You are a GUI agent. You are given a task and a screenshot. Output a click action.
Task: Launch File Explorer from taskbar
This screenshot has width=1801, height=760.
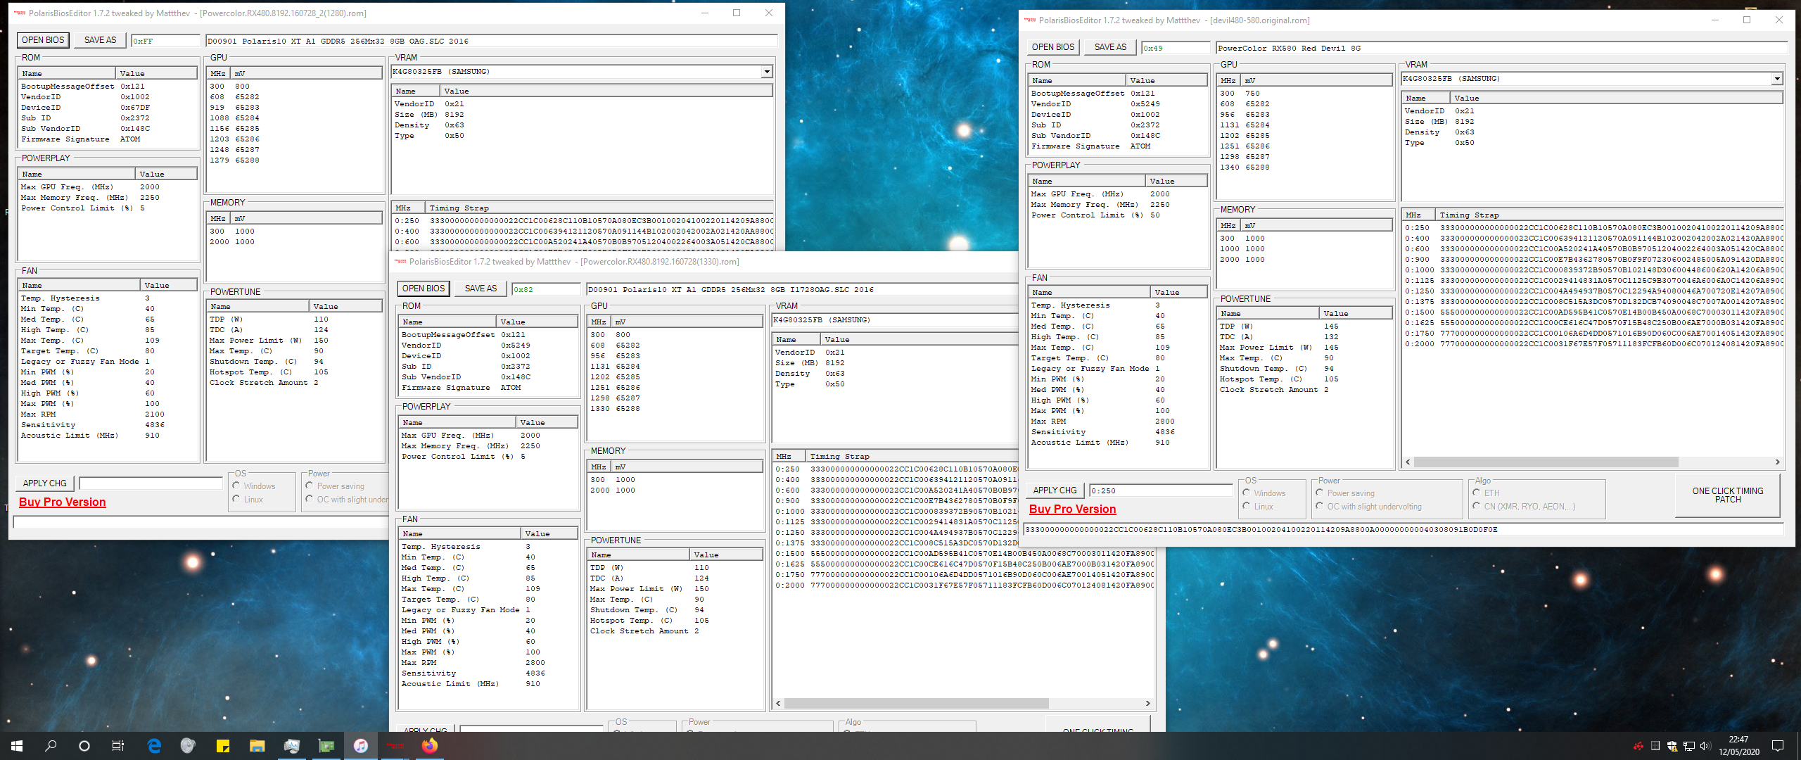(257, 746)
